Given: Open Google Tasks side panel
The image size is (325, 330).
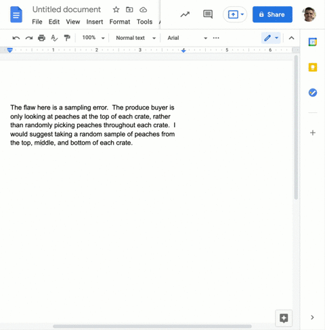Looking at the screenshot, I should (313, 93).
